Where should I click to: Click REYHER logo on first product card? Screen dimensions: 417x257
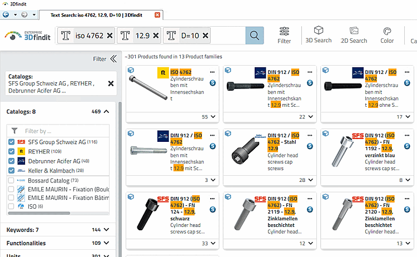tap(163, 73)
